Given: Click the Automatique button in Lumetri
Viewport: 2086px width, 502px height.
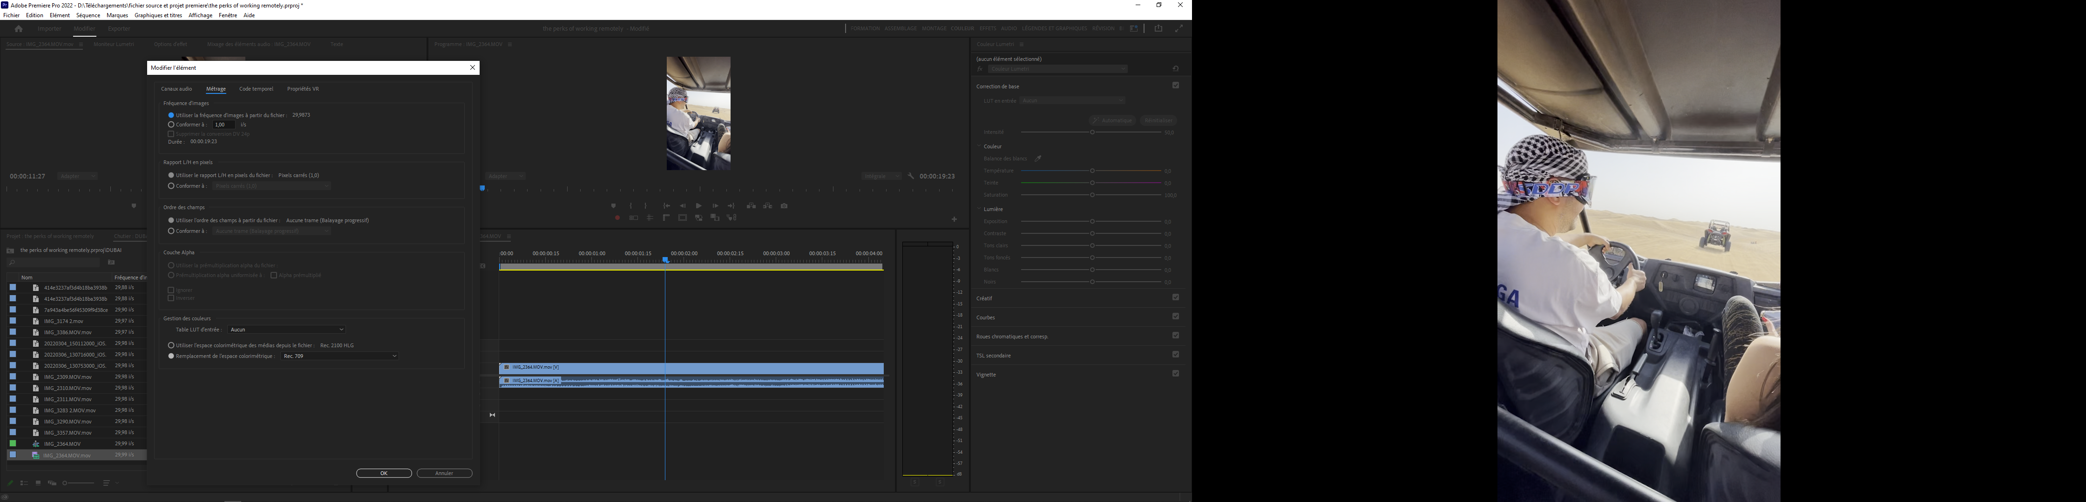Looking at the screenshot, I should coord(1113,120).
